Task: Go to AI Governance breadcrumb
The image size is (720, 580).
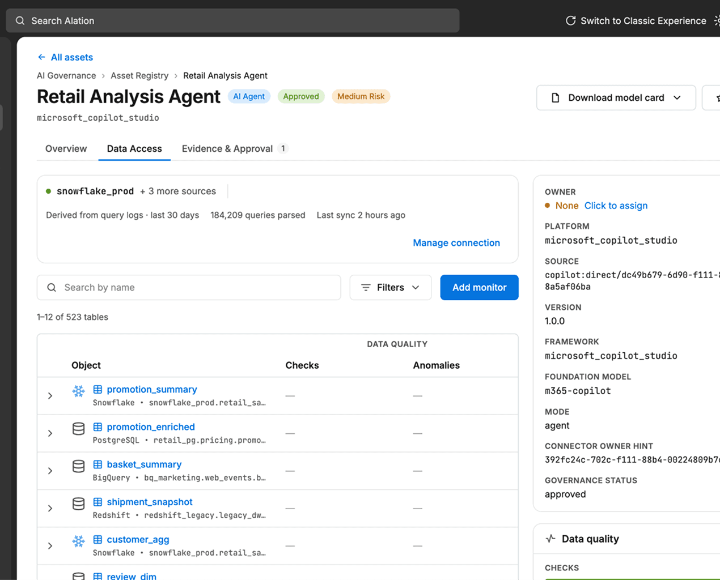Action: [66, 76]
